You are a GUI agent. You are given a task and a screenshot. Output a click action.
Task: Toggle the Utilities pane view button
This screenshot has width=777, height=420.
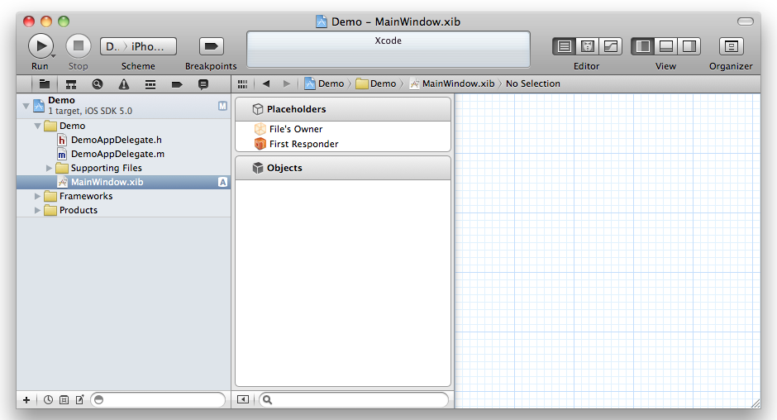[x=689, y=46]
